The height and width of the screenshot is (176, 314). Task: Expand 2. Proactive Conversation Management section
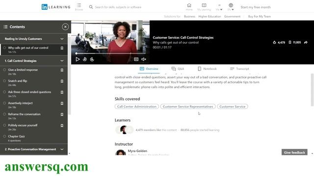click(x=62, y=149)
